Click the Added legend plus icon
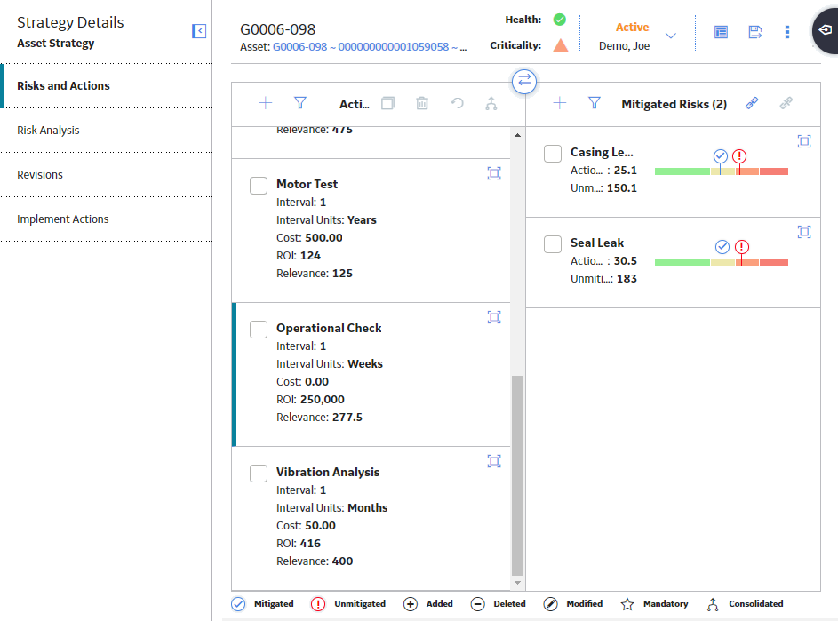 tap(411, 604)
